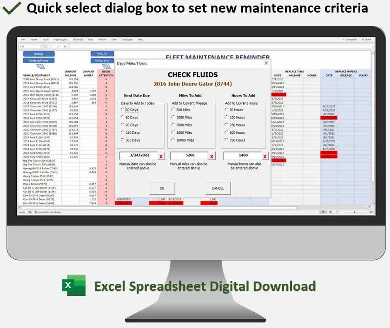Switch to Page Break Preview via status bar icon

(x=338, y=212)
